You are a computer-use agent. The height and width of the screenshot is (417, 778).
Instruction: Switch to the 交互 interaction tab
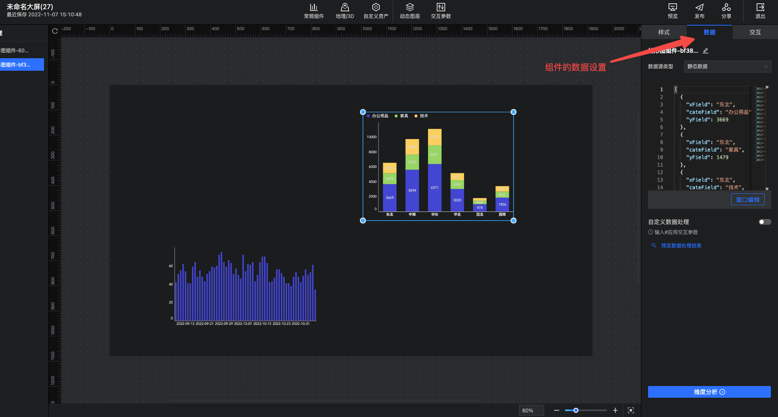[755, 32]
